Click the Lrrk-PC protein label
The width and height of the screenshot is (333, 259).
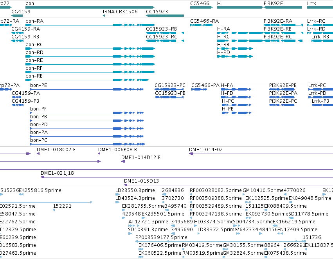pos(317,85)
